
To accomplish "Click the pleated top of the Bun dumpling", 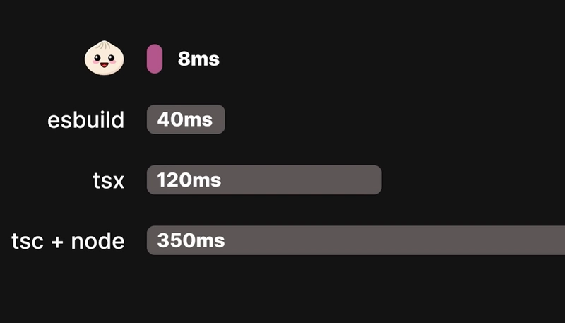I will pos(104,45).
